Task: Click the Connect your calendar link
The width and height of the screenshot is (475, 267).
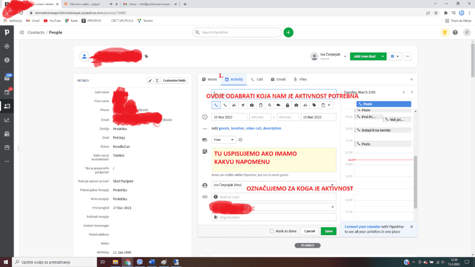Action: [x=362, y=227]
